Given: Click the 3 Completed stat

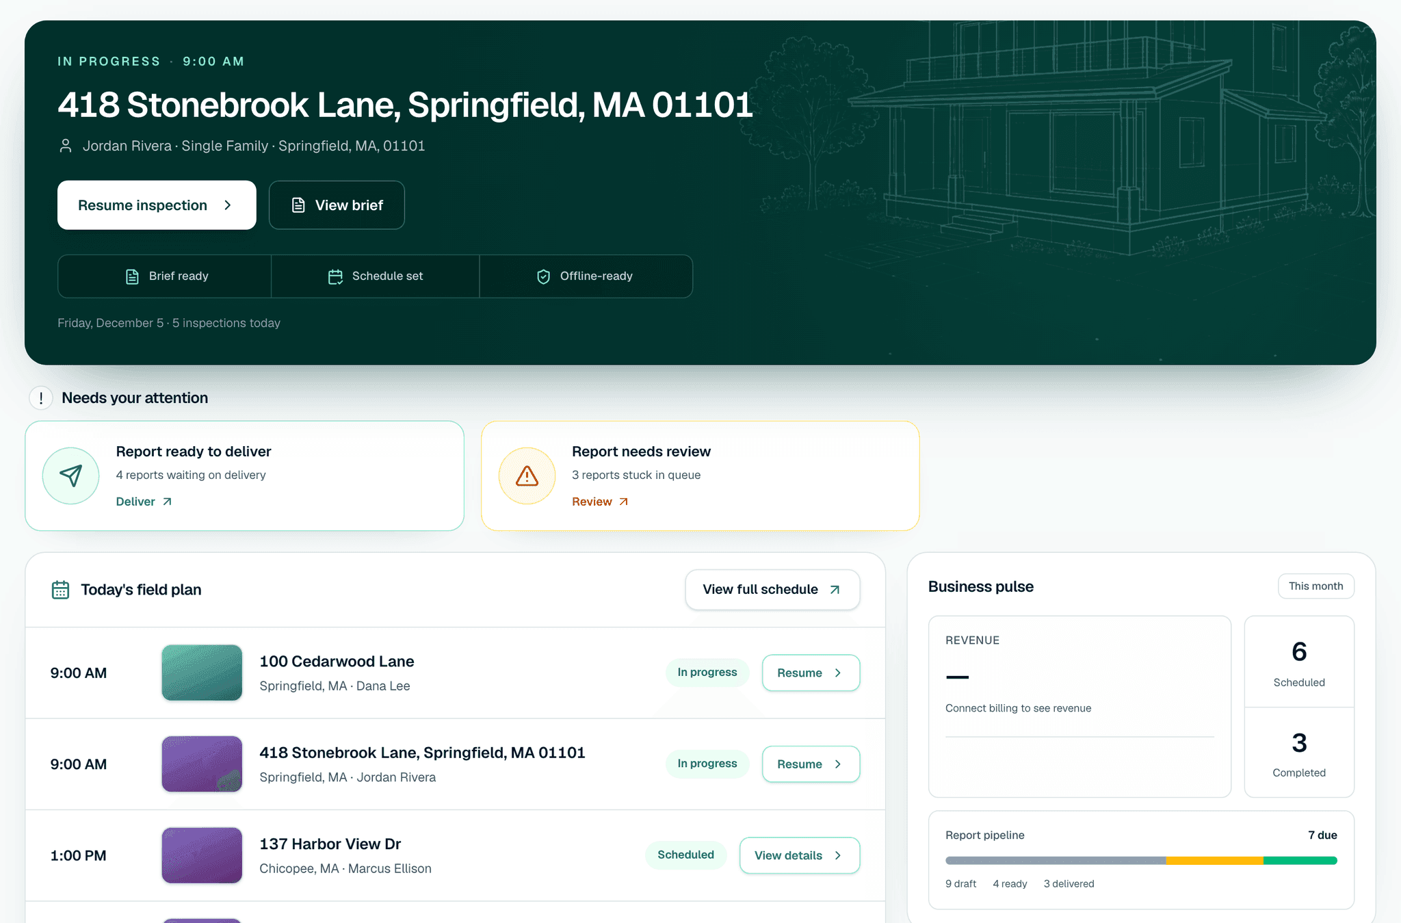Looking at the screenshot, I should [x=1299, y=753].
